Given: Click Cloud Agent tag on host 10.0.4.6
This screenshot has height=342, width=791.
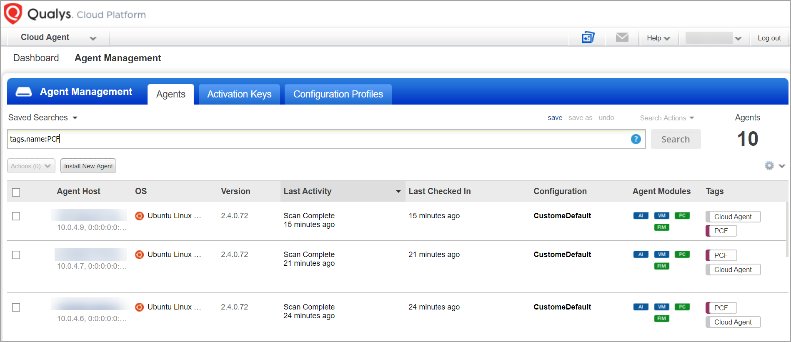Looking at the screenshot, I should click(733, 322).
